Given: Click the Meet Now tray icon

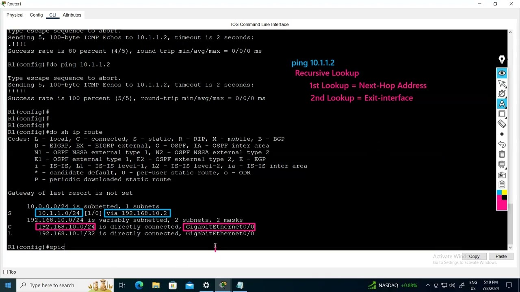Looking at the screenshot, I should 436,285.
